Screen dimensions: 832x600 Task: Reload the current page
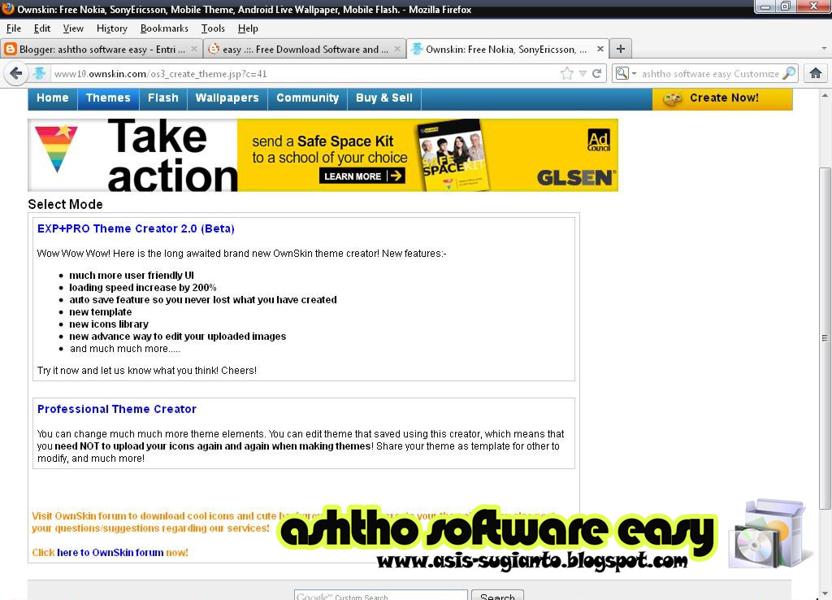[x=597, y=73]
